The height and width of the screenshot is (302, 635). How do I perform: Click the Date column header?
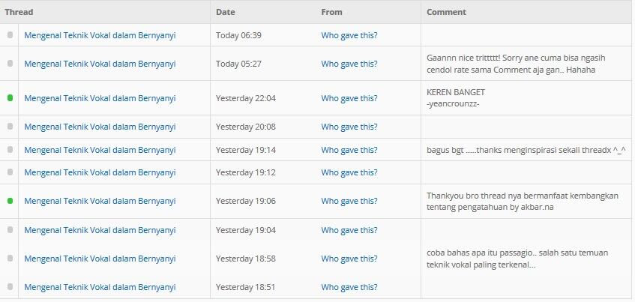click(x=226, y=12)
